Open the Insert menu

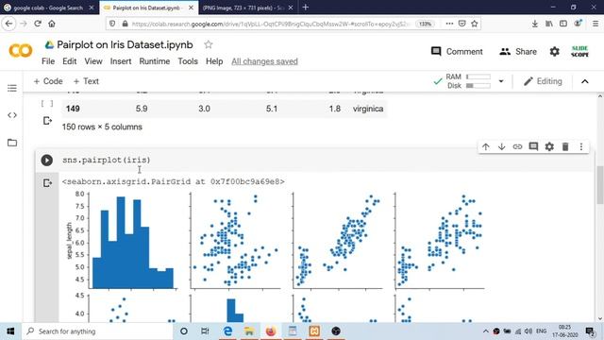coord(121,61)
